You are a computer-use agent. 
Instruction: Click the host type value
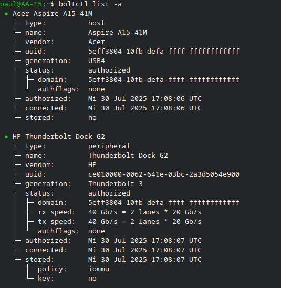tap(97, 23)
